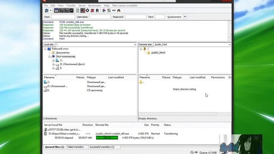Open the Transfer menu

71,6
